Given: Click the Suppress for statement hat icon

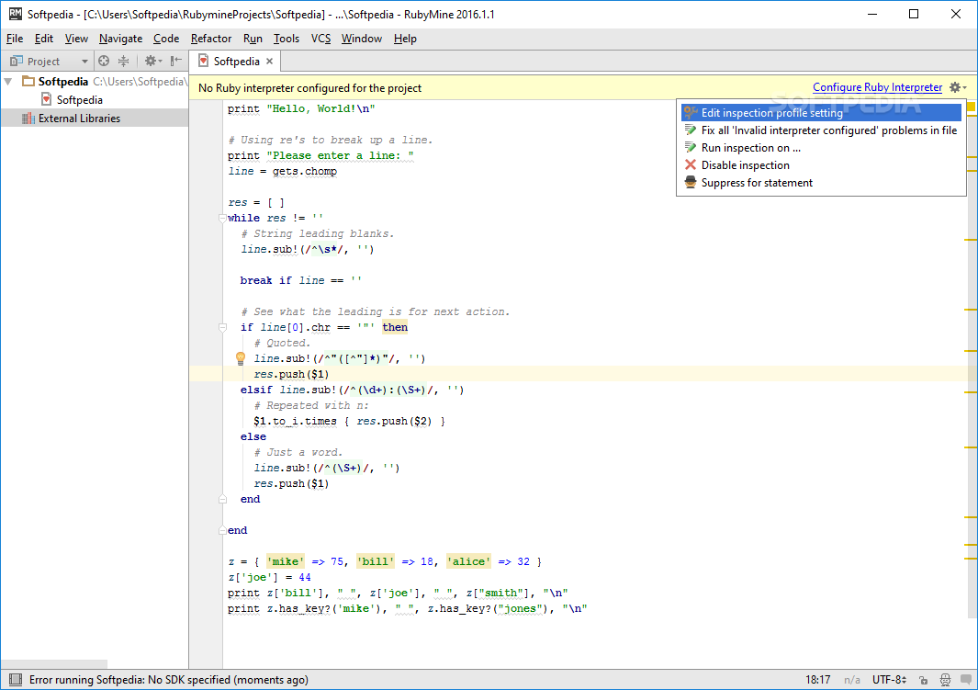Looking at the screenshot, I should pos(691,182).
